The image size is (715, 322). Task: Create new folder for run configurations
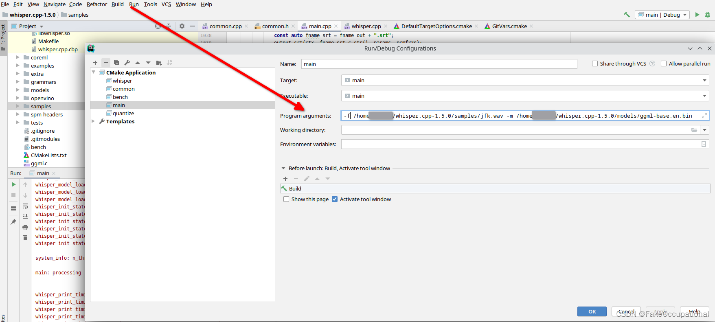[159, 63]
